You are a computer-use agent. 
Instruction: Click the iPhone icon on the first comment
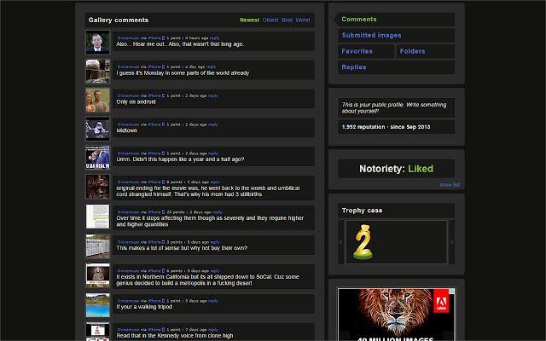click(163, 38)
